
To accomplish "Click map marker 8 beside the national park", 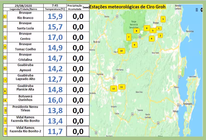I will (x=136, y=31).
